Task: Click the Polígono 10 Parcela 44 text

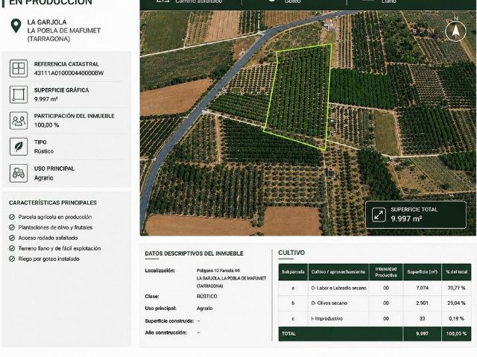Action: point(218,271)
